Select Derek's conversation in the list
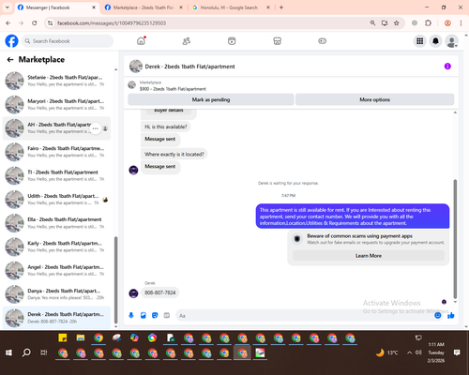 pyautogui.click(x=56, y=318)
